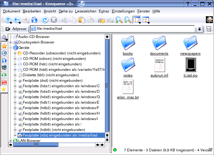
Task: Click the address field showing file:/media/iliad
Action: tap(112, 29)
